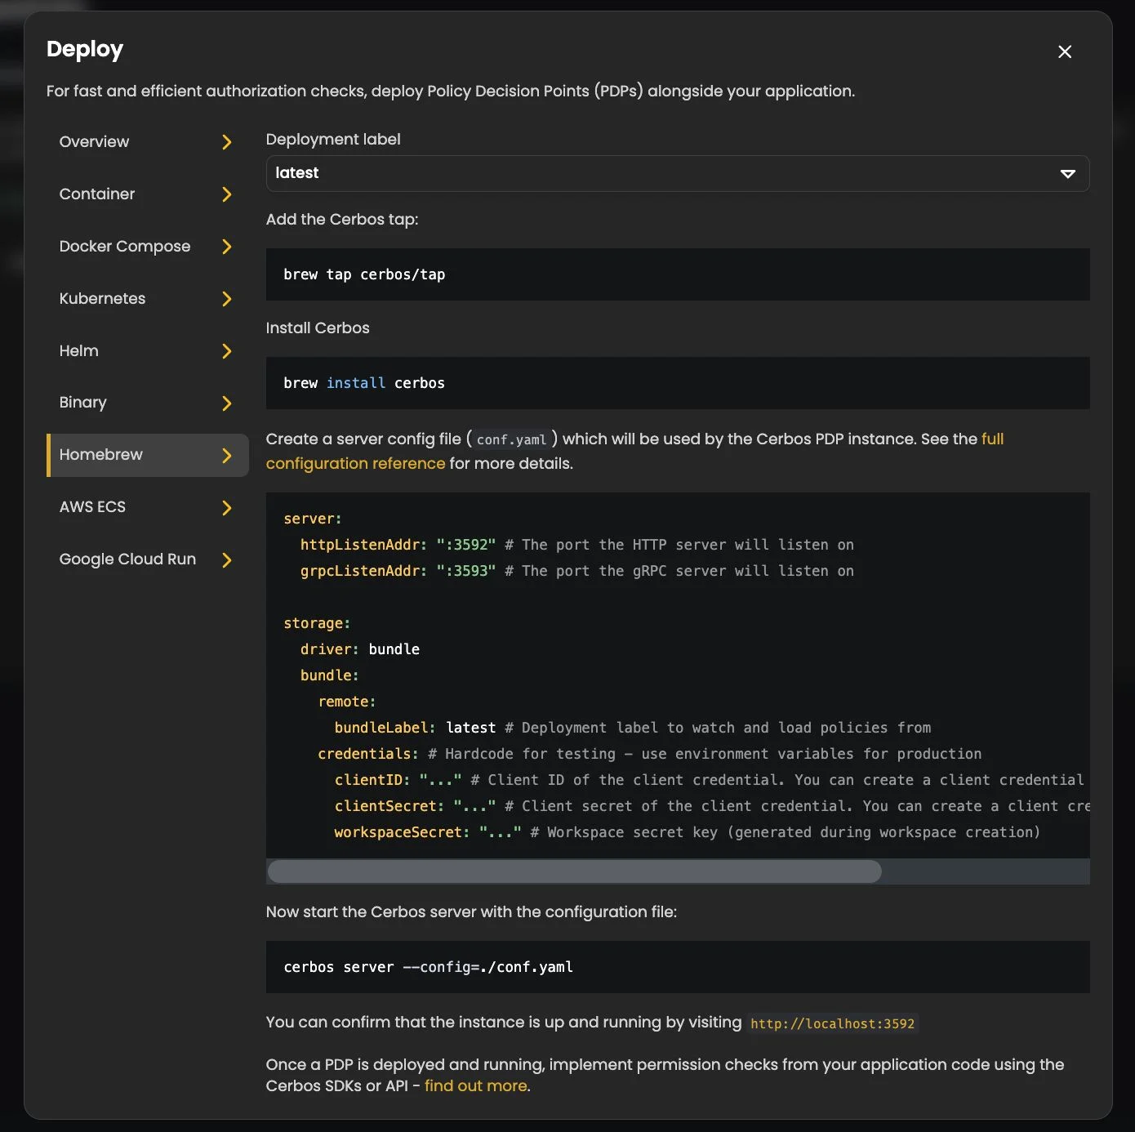The height and width of the screenshot is (1132, 1135).
Task: Click the dropdown arrow showing latest
Action: click(x=1067, y=173)
